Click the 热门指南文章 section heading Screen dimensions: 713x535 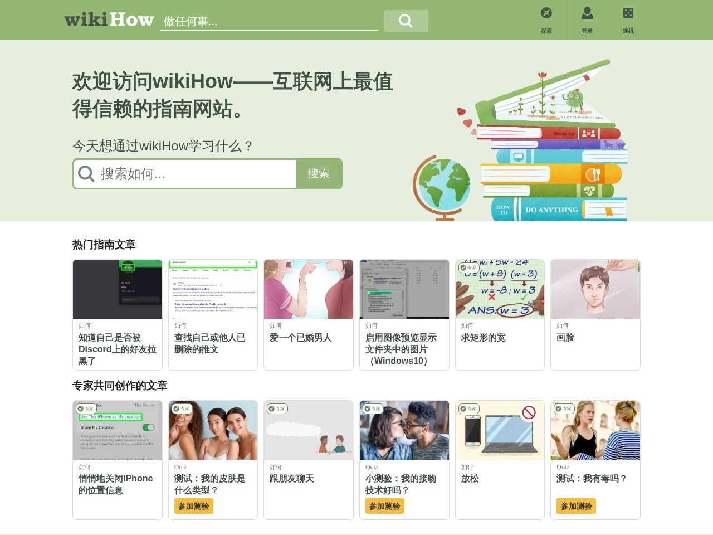pos(104,245)
